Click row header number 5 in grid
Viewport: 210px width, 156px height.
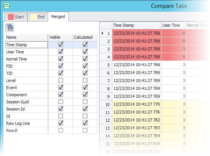(106, 65)
